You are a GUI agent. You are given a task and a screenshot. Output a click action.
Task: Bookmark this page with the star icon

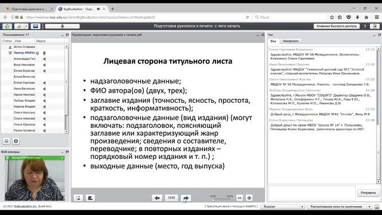pyautogui.click(x=332, y=17)
